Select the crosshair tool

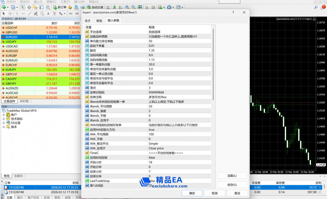tap(10, 14)
